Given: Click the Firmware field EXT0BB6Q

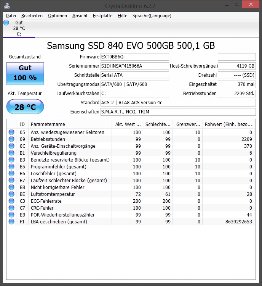Looking at the screenshot, I should tap(135, 57).
